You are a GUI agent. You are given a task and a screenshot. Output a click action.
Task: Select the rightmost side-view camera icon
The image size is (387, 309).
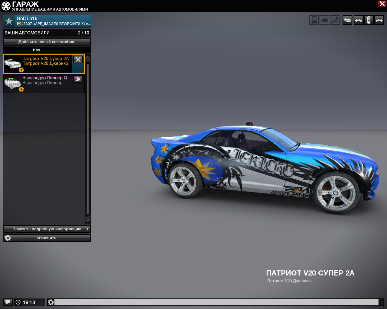point(379,20)
